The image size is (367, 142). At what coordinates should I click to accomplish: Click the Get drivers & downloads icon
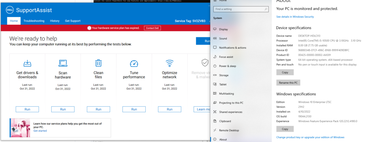(x=28, y=63)
